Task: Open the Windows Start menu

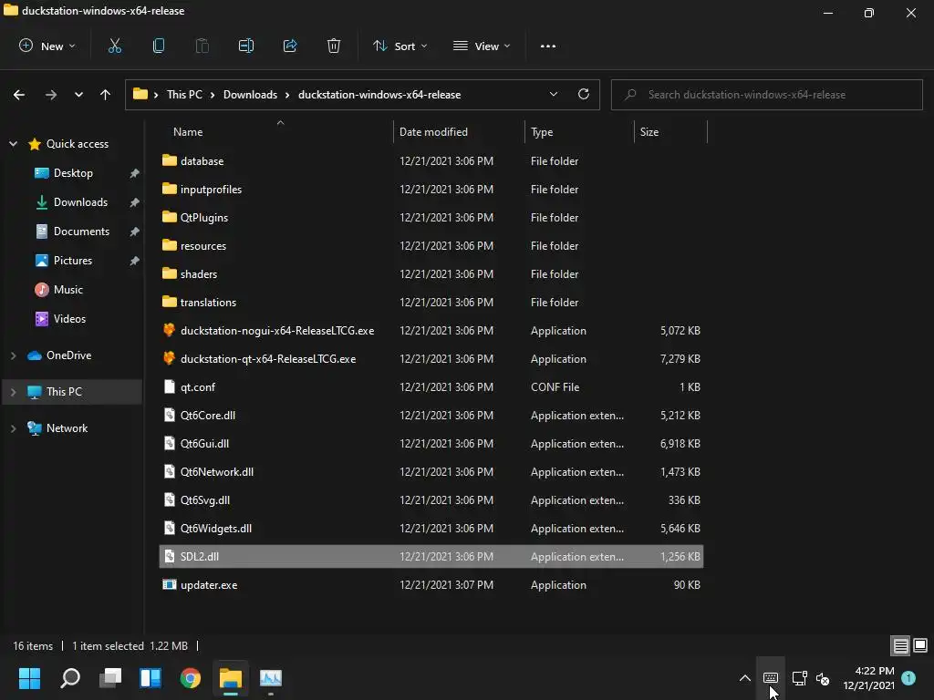Action: pyautogui.click(x=29, y=678)
